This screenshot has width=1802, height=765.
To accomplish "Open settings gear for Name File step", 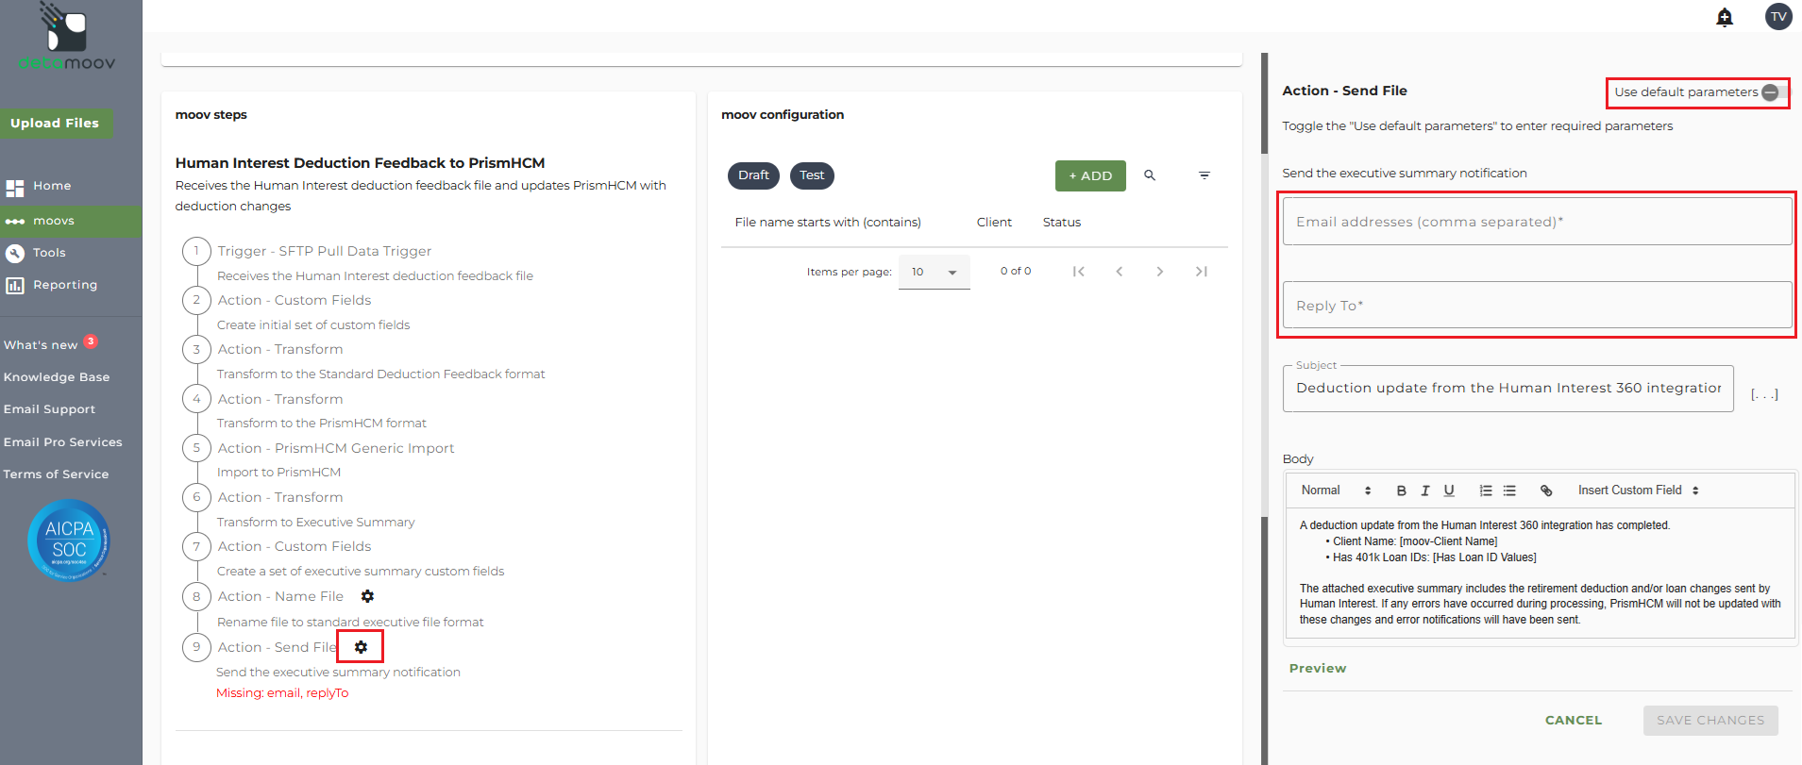I will click(368, 596).
